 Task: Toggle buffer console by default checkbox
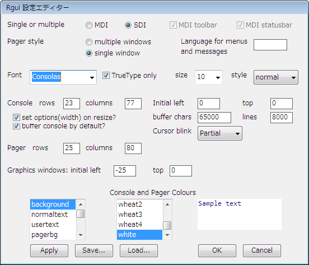tap(16, 126)
